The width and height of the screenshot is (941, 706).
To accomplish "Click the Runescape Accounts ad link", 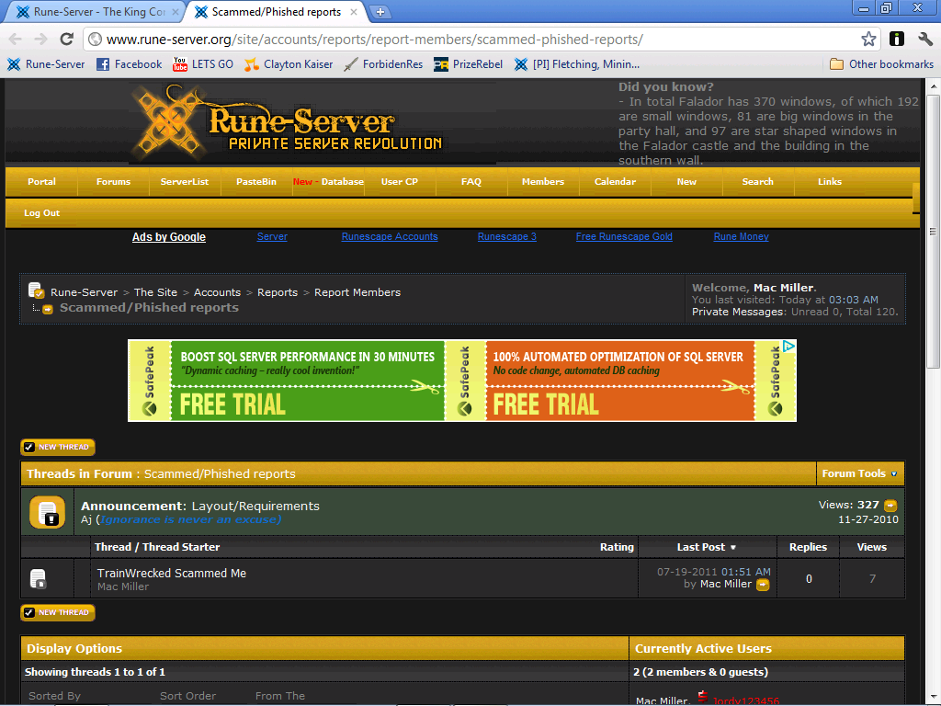I will click(390, 236).
